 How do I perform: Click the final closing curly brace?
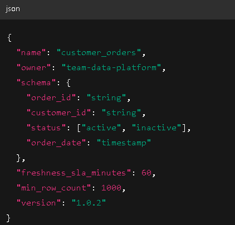(x=8, y=218)
